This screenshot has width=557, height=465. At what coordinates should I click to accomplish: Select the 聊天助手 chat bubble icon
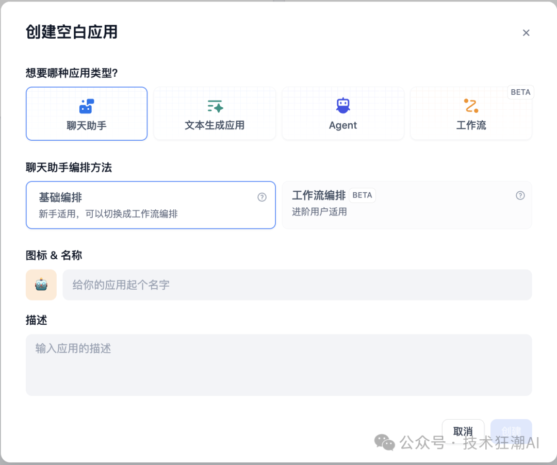click(x=86, y=106)
